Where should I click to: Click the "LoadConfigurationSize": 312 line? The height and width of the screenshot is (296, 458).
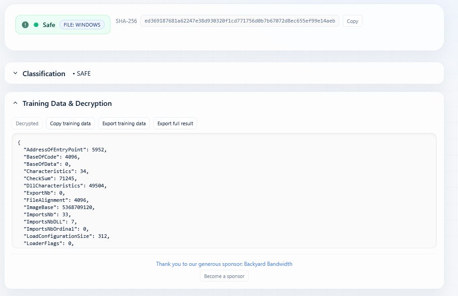pyautogui.click(x=67, y=236)
